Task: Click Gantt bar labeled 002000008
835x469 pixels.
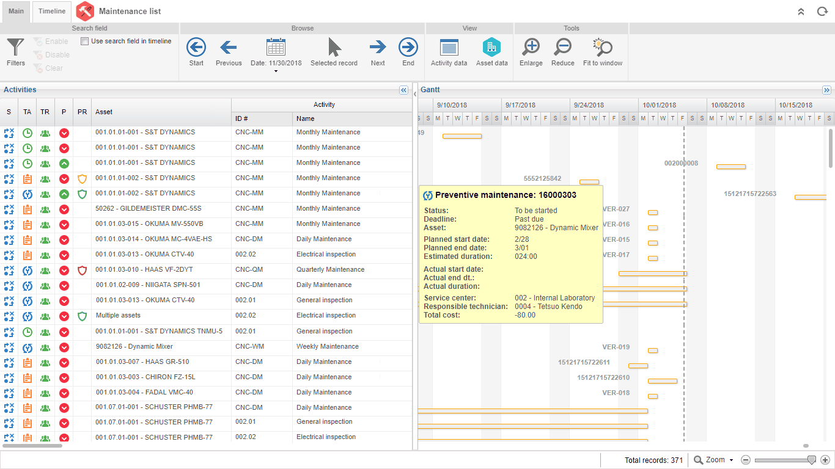Action: click(x=731, y=166)
